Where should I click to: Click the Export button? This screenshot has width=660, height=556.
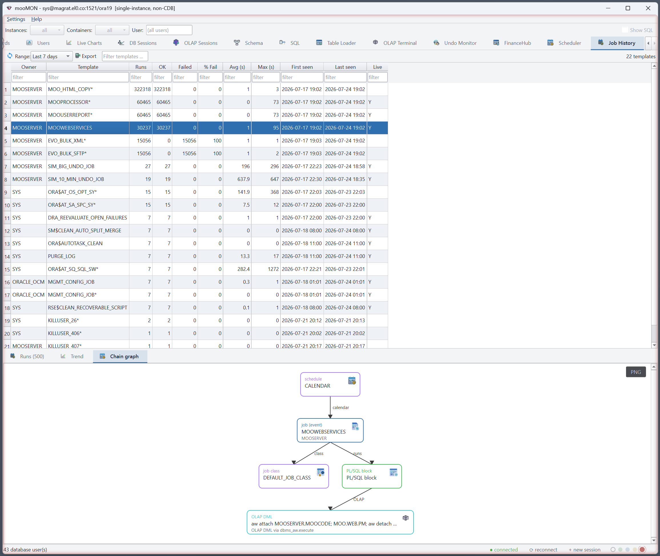pyautogui.click(x=86, y=56)
